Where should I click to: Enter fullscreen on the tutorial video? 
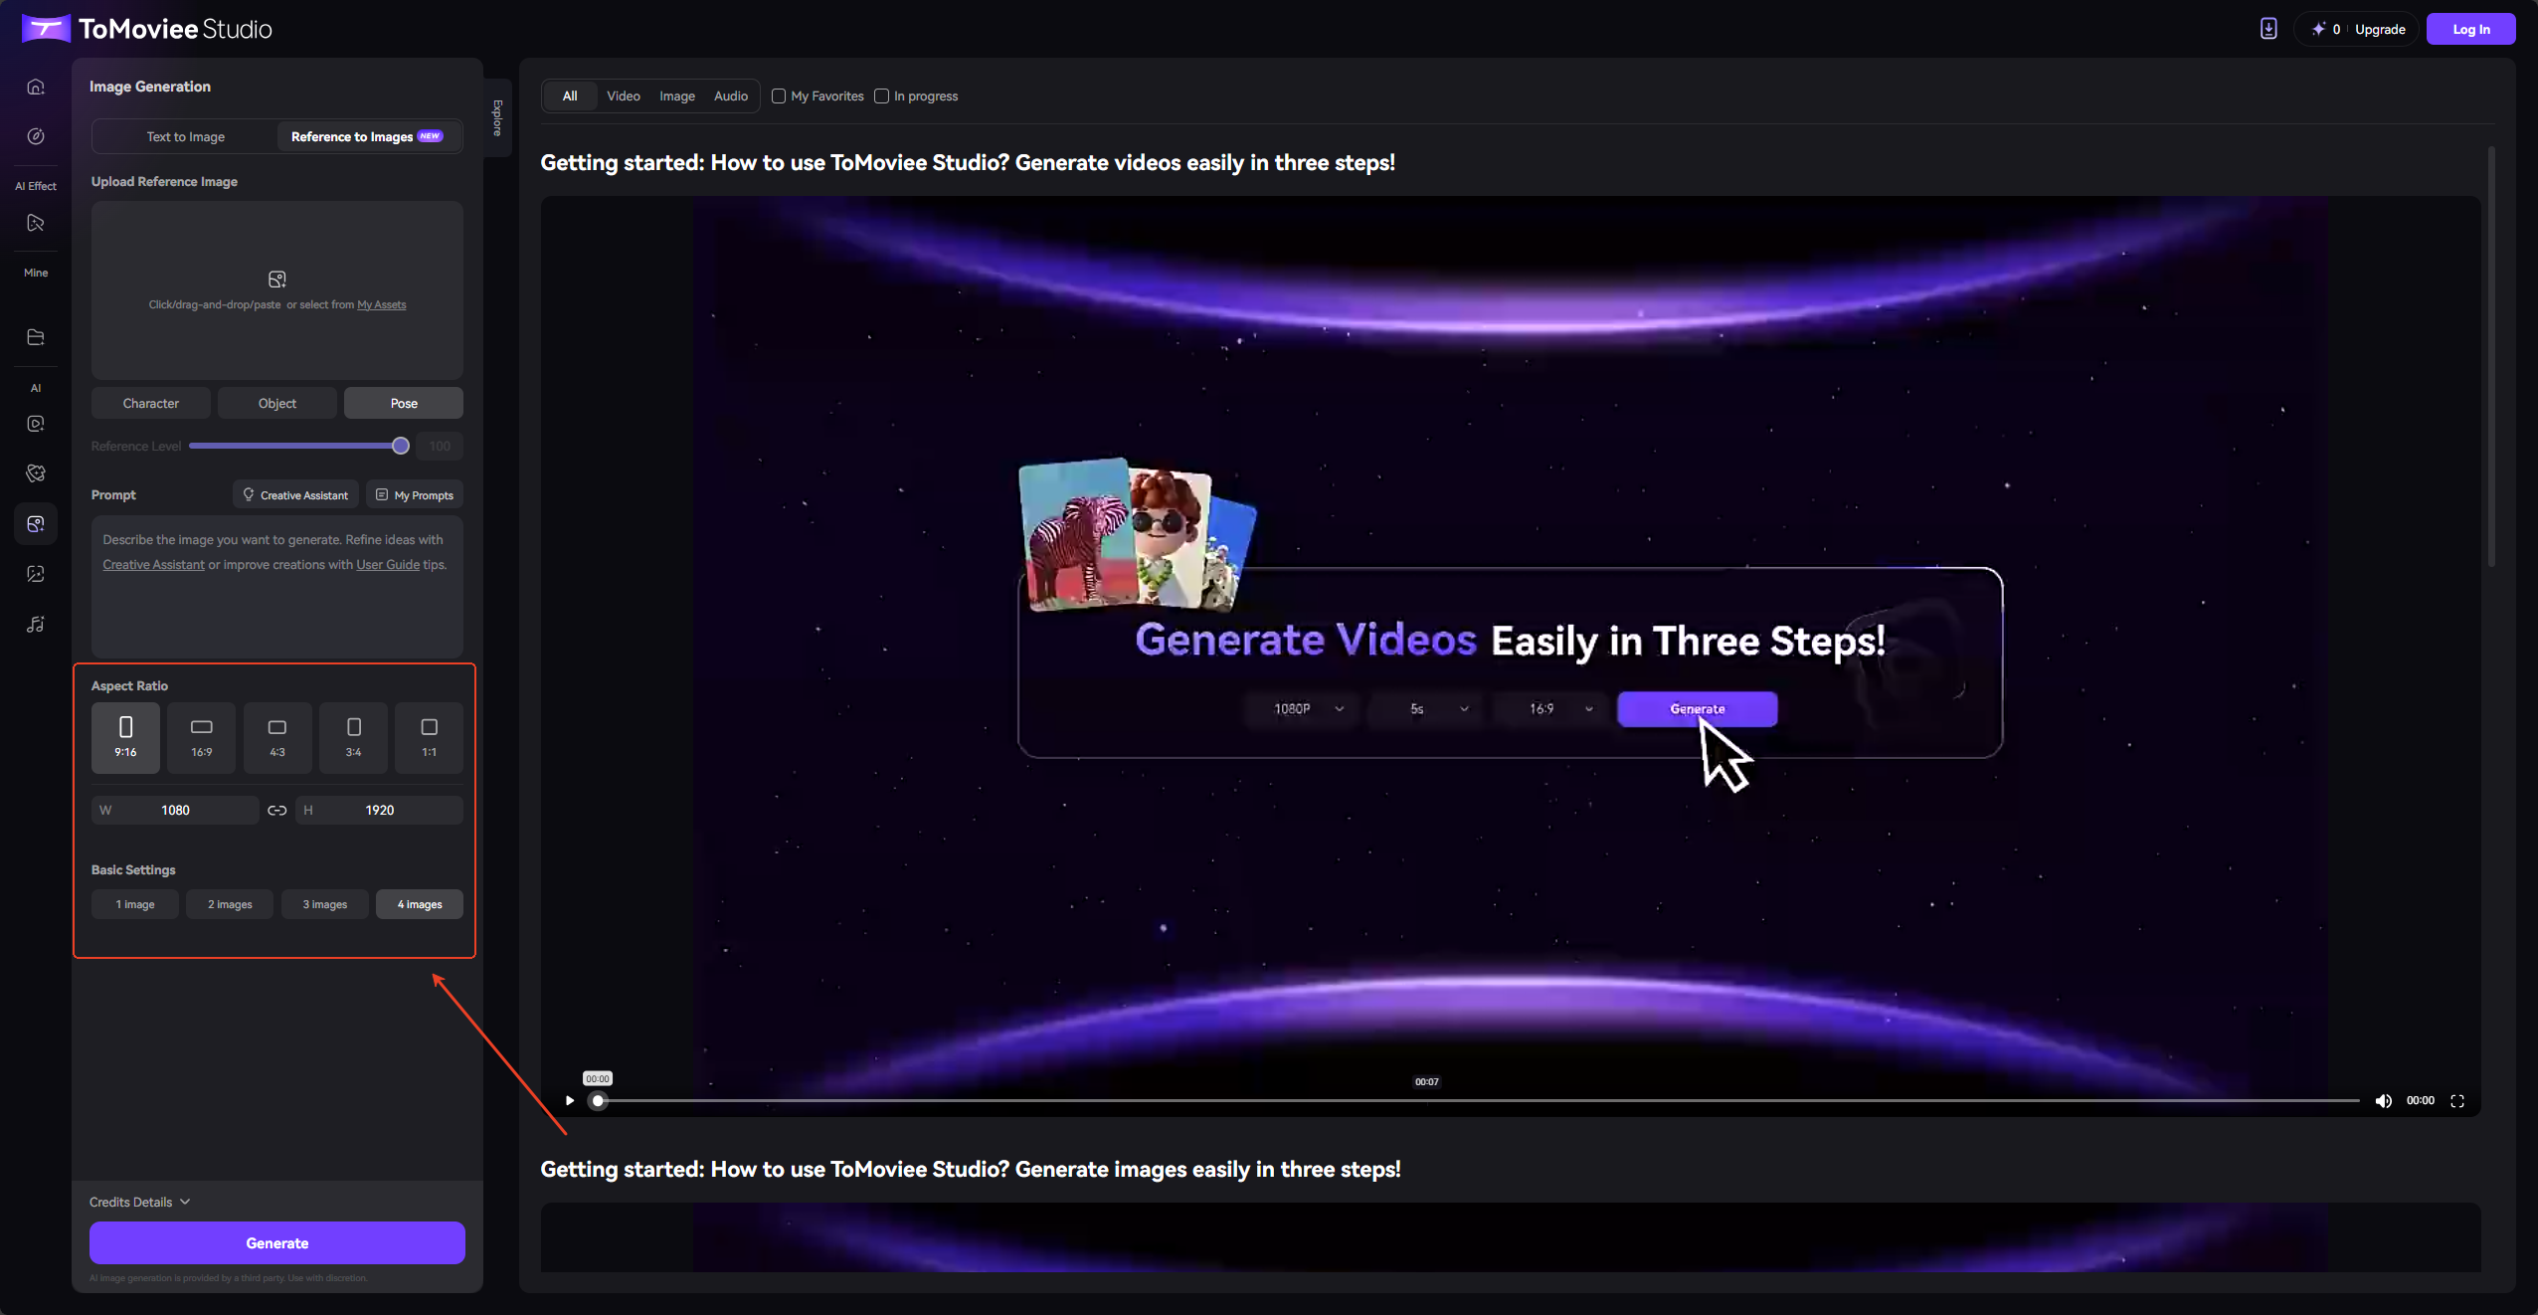point(2457,1100)
